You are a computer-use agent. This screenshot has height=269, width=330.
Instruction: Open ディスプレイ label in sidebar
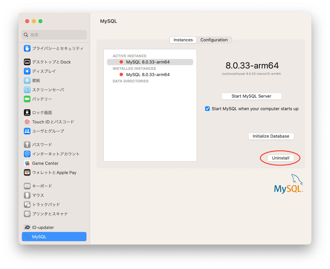(x=44, y=71)
